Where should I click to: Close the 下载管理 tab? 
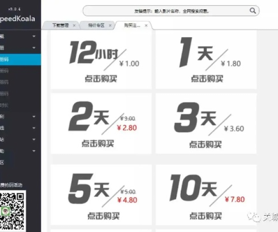coord(74,26)
